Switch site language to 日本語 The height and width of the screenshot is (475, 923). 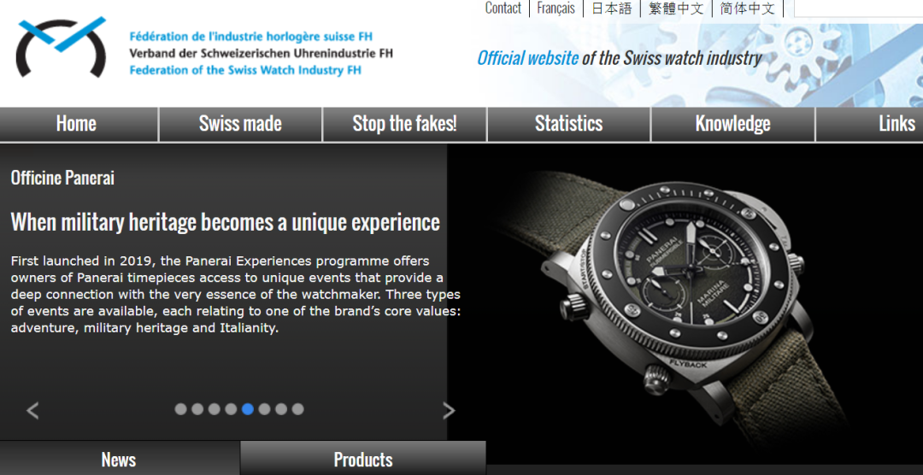point(611,9)
